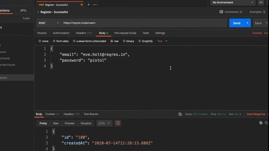
Task: Select the APIs sidebar tab
Action: click(x=24, y=10)
